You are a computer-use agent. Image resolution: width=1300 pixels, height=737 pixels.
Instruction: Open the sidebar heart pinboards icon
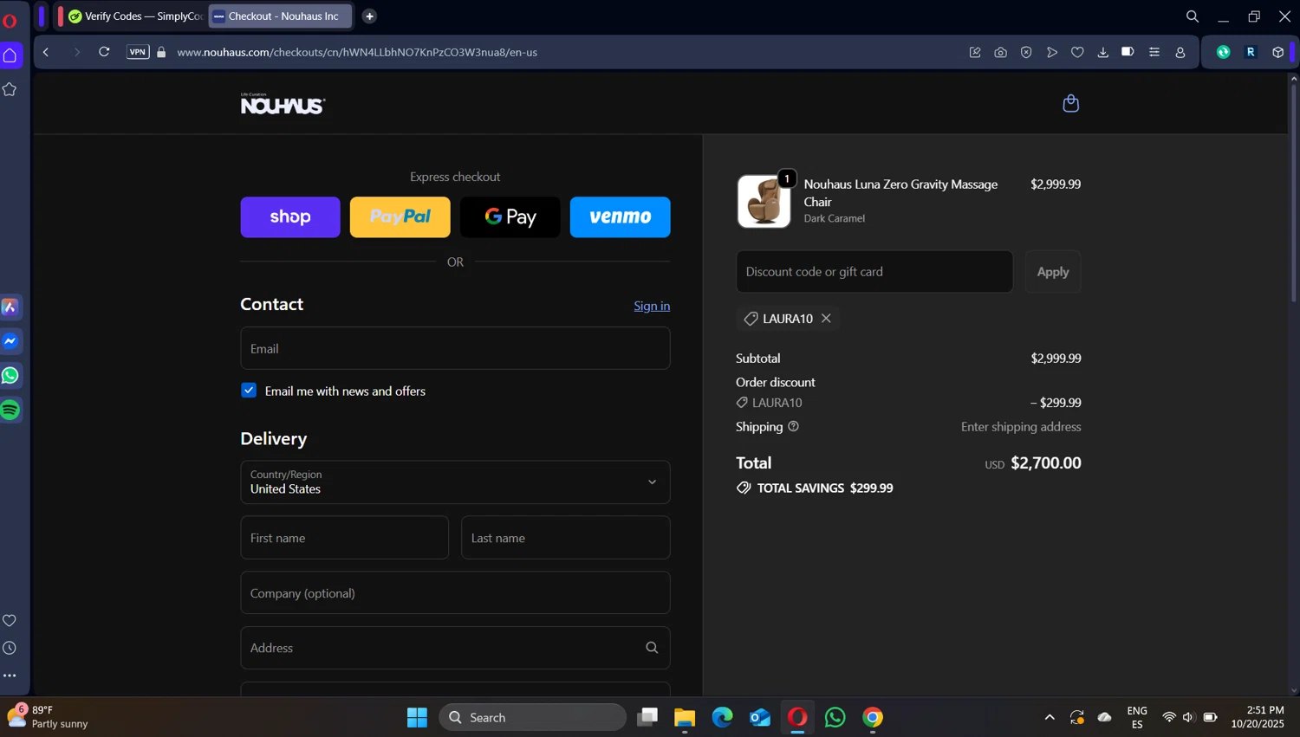pyautogui.click(x=10, y=620)
